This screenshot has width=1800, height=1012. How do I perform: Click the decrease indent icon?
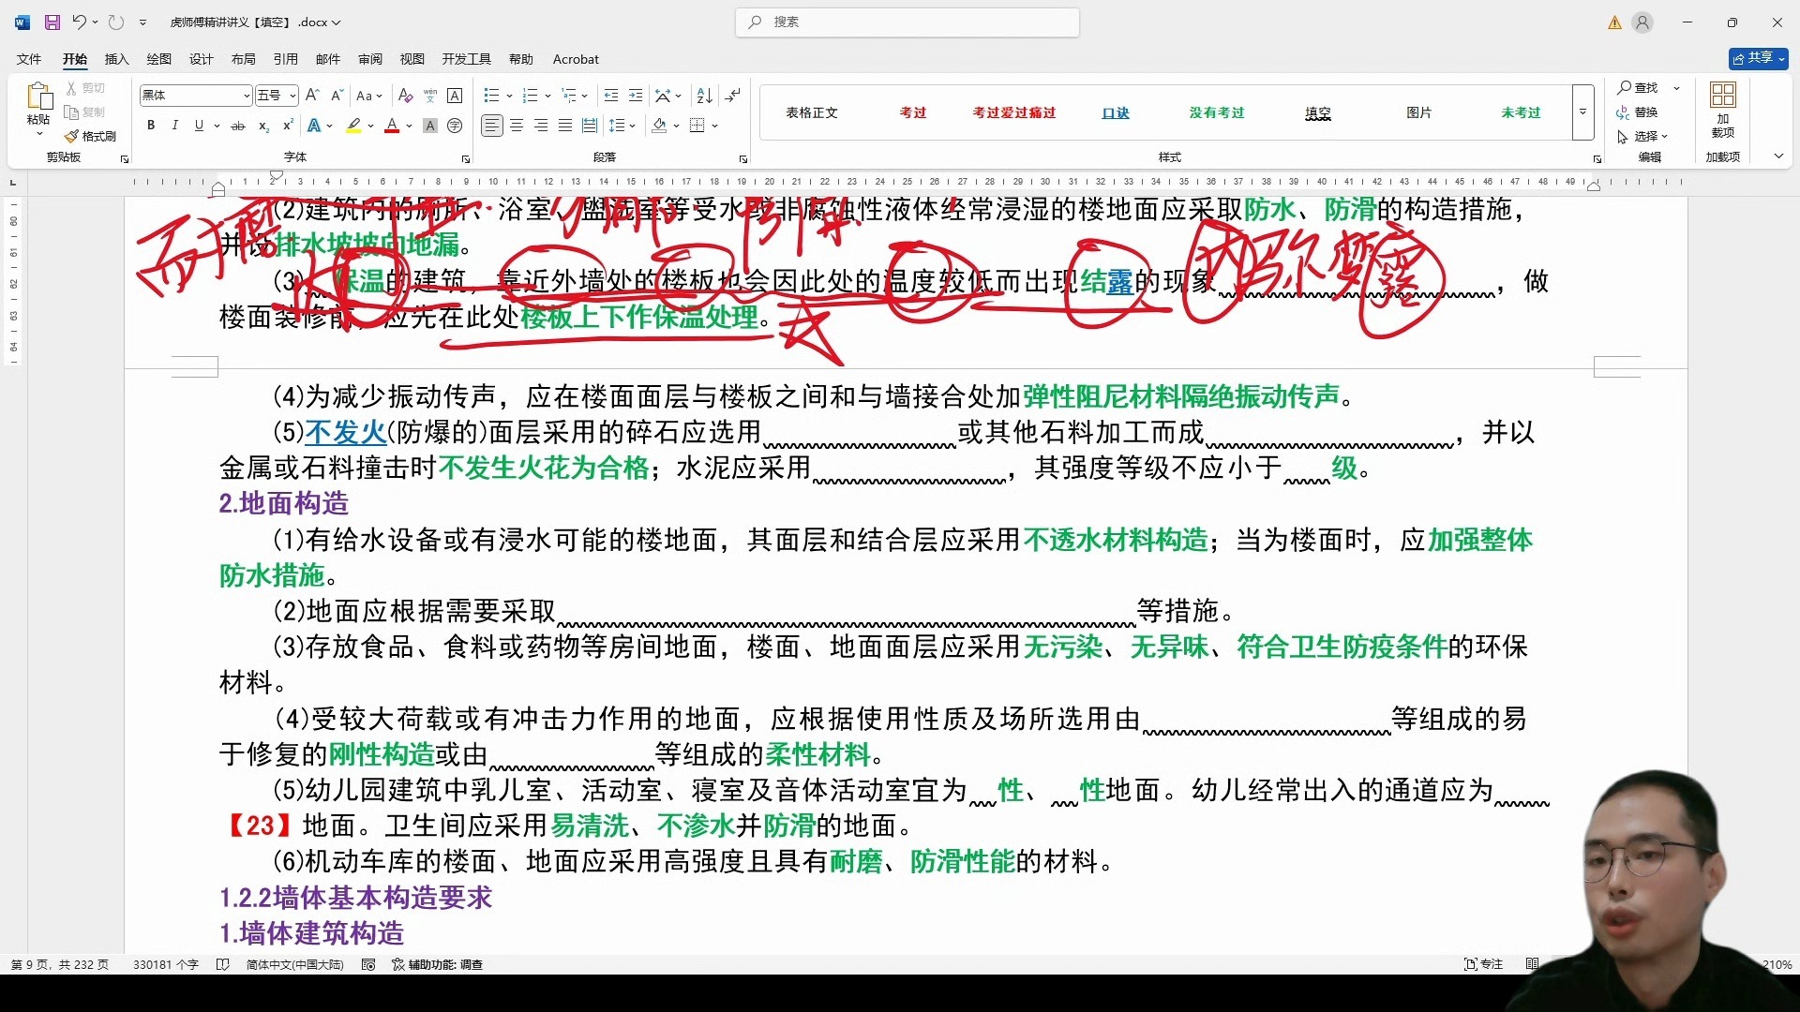(611, 96)
